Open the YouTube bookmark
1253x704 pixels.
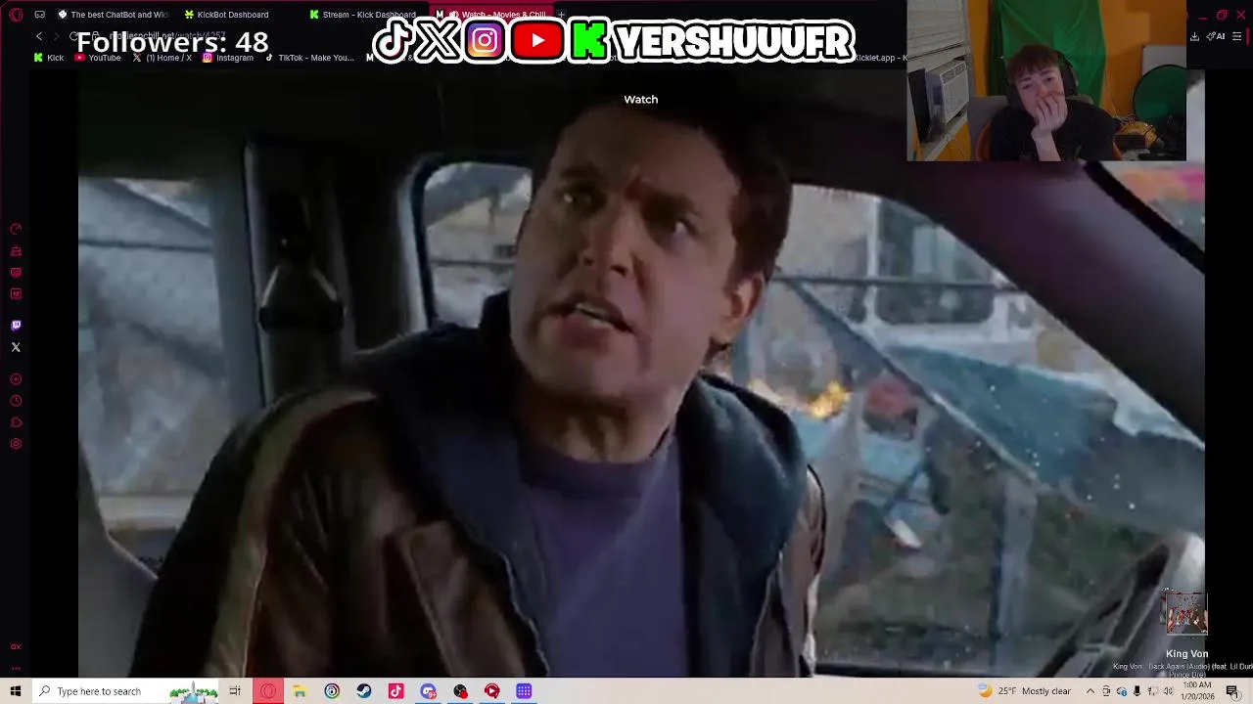[98, 58]
